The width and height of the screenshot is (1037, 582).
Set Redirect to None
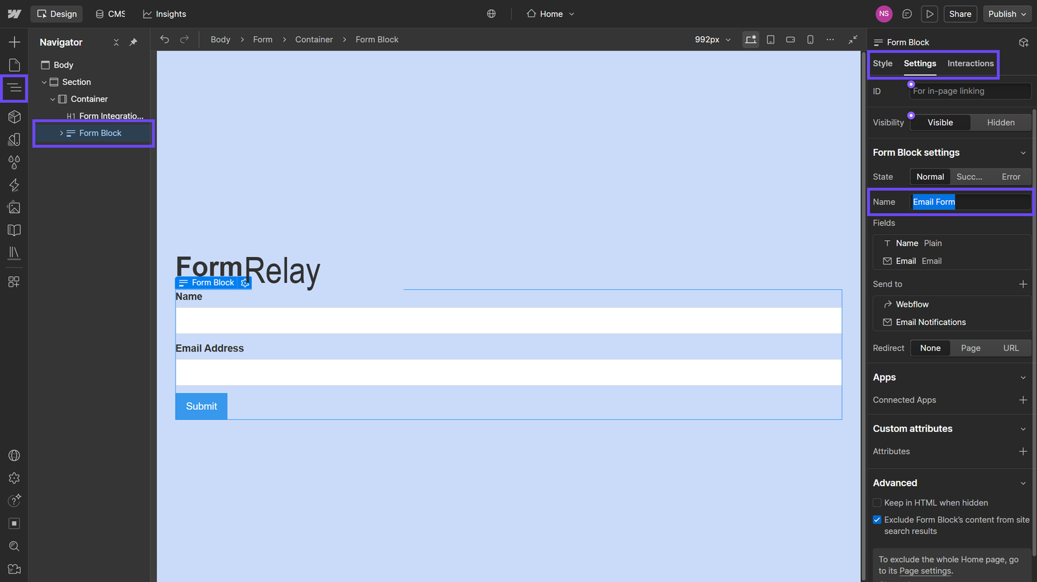tap(930, 348)
